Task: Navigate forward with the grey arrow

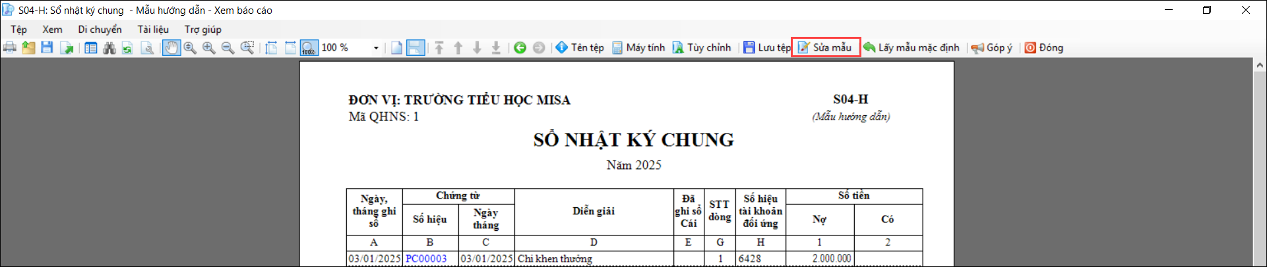Action: pos(539,47)
